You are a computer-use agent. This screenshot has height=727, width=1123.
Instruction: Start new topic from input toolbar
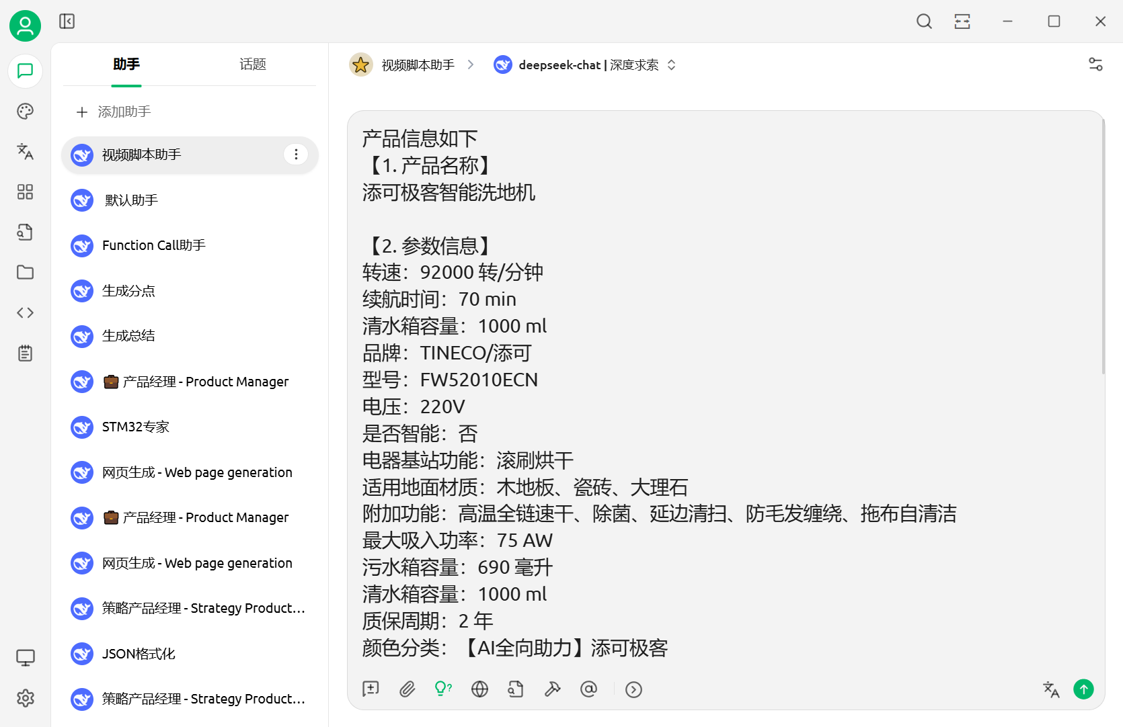371,689
